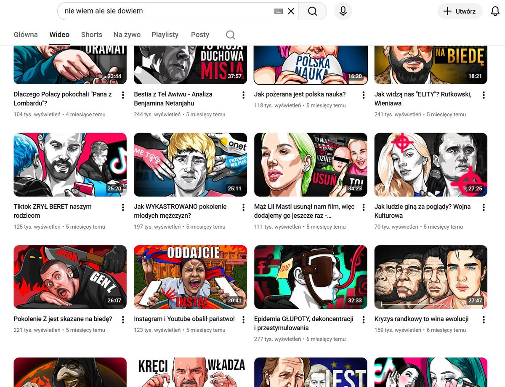Open title "Instagram i Youtube obalił państwo!"

(184, 319)
